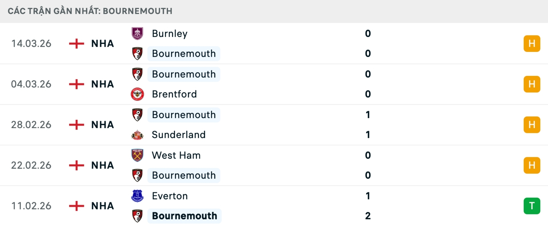Click the Brentford club crest
The image size is (548, 226).
click(x=137, y=94)
